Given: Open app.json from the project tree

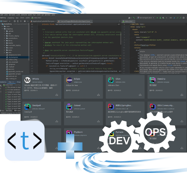Looking at the screenshot, I should tap(11, 69).
